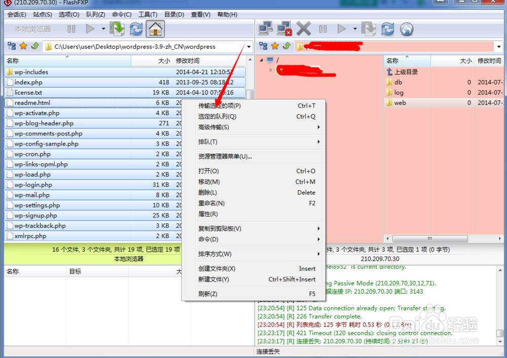The width and height of the screenshot is (507, 358).
Task: Refresh the remote server pane
Action: pos(388,29)
